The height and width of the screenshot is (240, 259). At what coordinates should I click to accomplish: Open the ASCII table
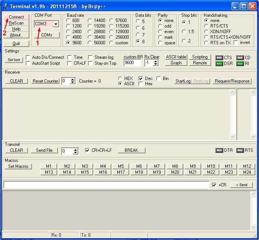pyautogui.click(x=176, y=57)
